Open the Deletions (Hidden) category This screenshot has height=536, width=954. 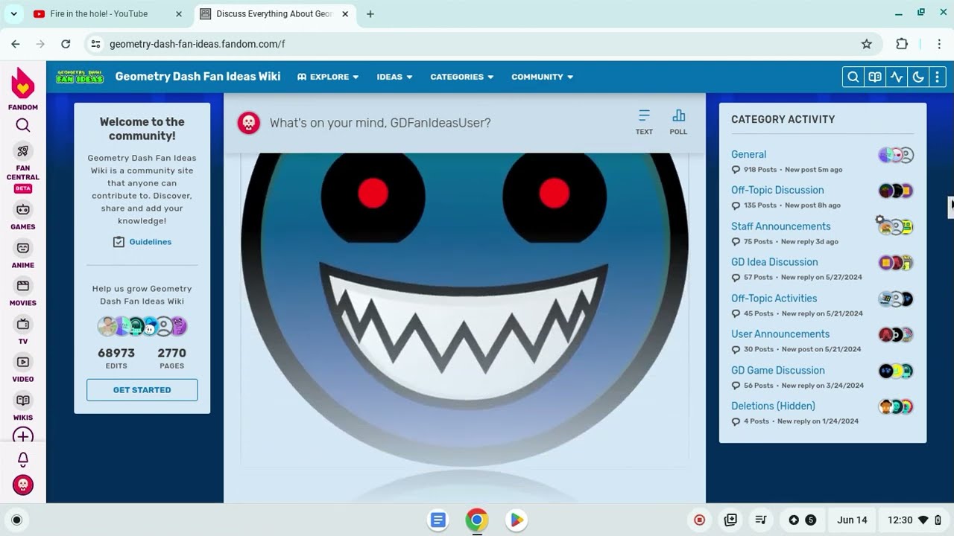773,406
